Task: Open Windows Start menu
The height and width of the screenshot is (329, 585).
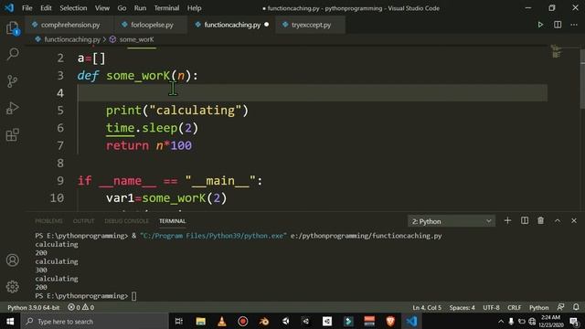Action: coord(10,321)
